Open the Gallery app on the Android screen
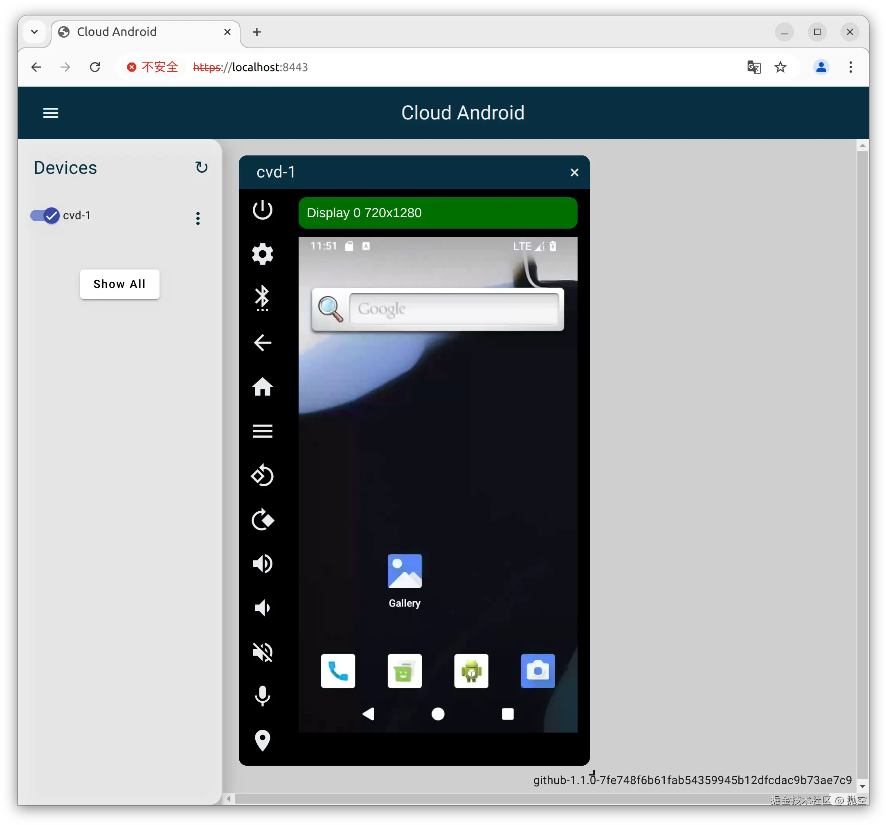 click(404, 581)
